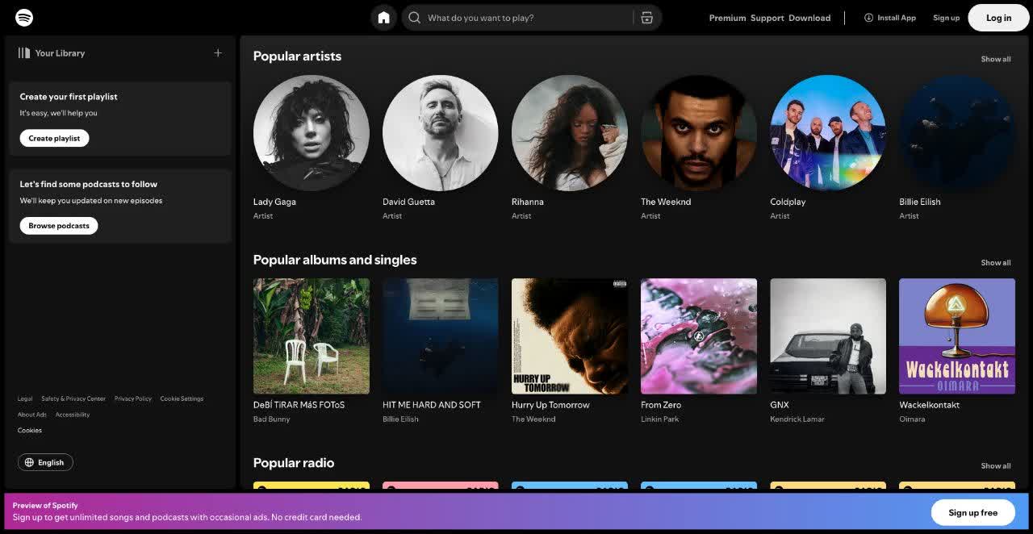Screen dimensions: 1033x534
Task: Click the Browse podcasts button
Action: click(x=59, y=226)
